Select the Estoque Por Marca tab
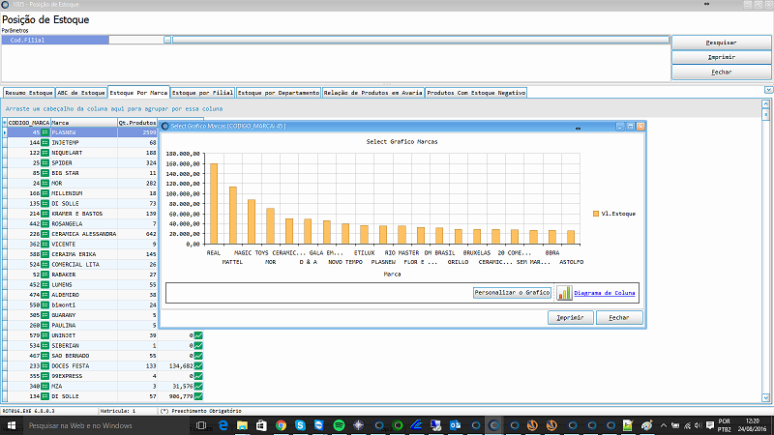Screen dimensions: 774x435 [x=138, y=92]
